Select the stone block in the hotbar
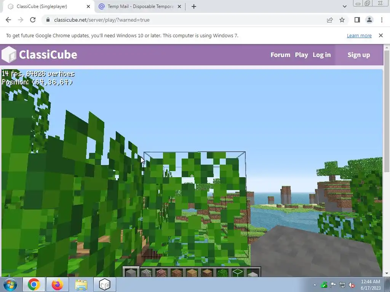This screenshot has width=390, height=292. point(131,272)
